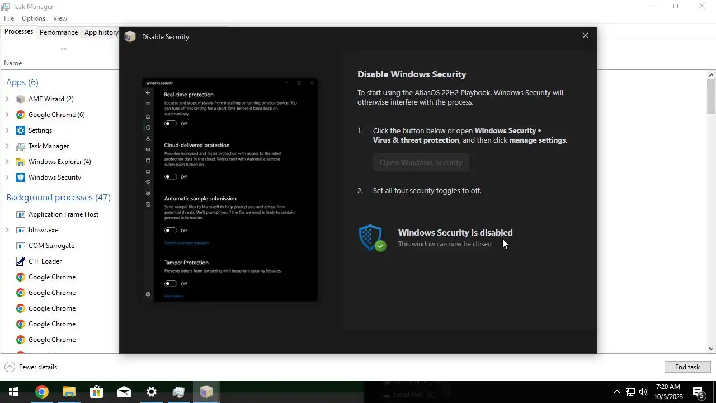This screenshot has height=403, width=716.
Task: Show hidden system tray icons
Action: click(616, 392)
